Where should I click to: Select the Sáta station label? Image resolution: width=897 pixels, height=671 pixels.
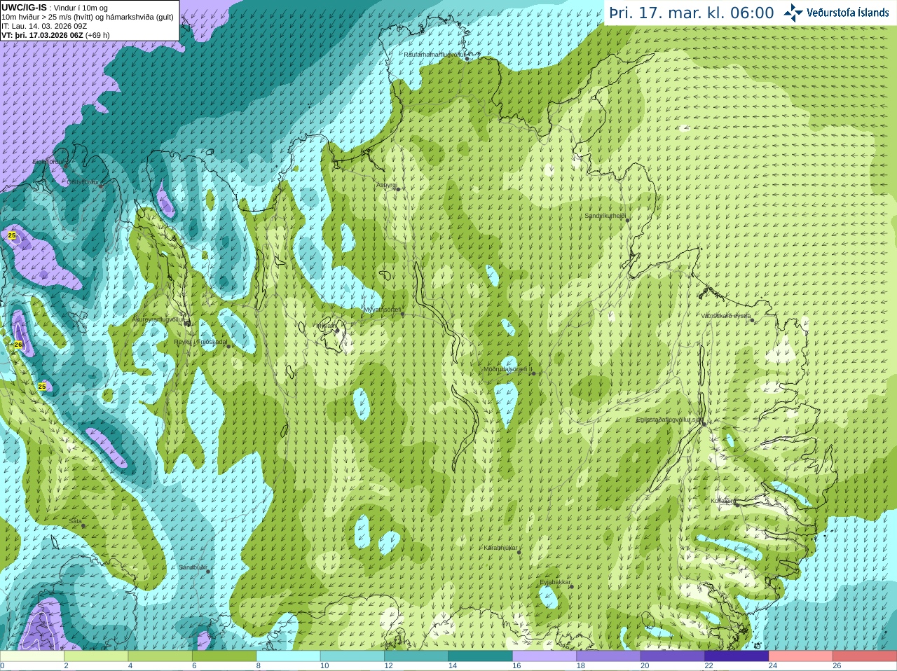pyautogui.click(x=76, y=521)
